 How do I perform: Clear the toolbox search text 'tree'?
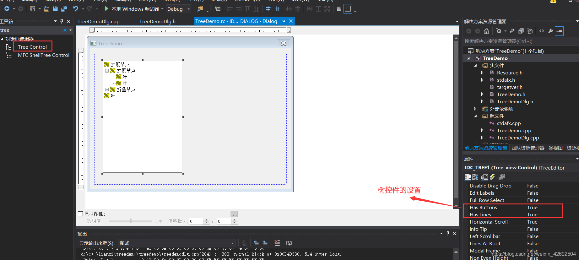click(x=65, y=30)
